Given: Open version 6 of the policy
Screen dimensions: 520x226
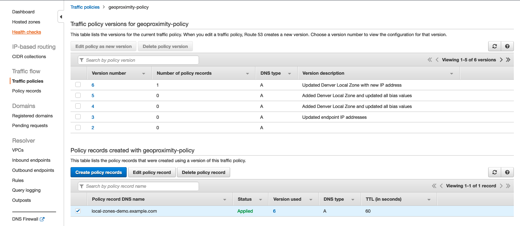Looking at the screenshot, I should (x=92, y=84).
